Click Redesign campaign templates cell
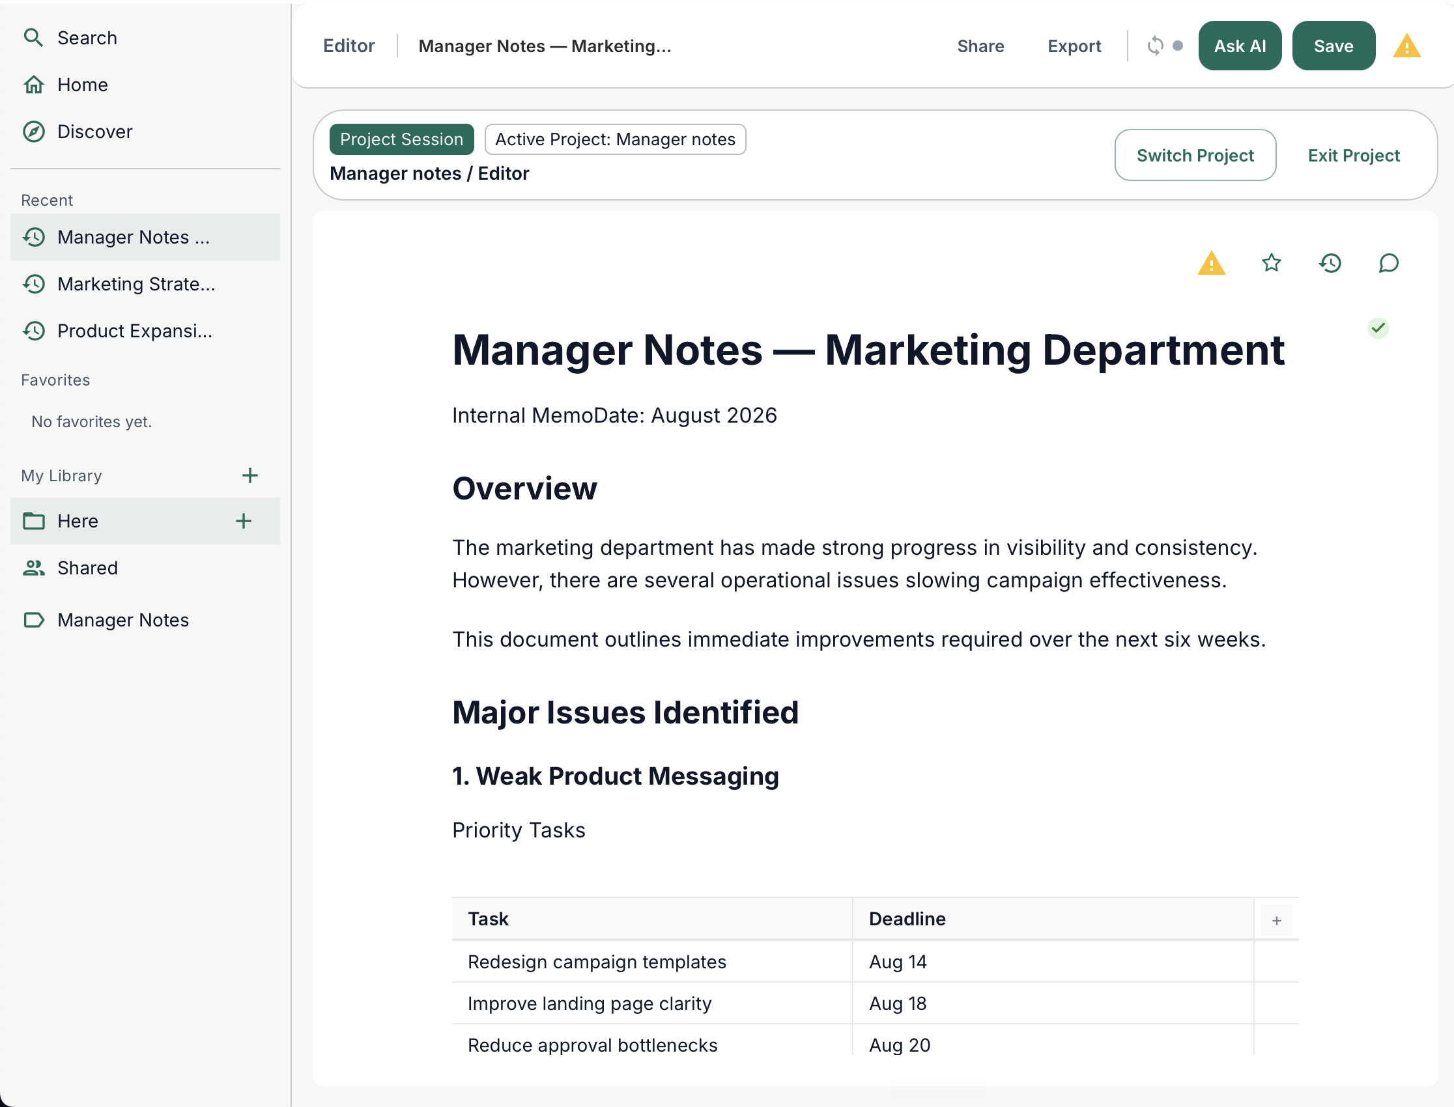The height and width of the screenshot is (1107, 1454). point(651,961)
